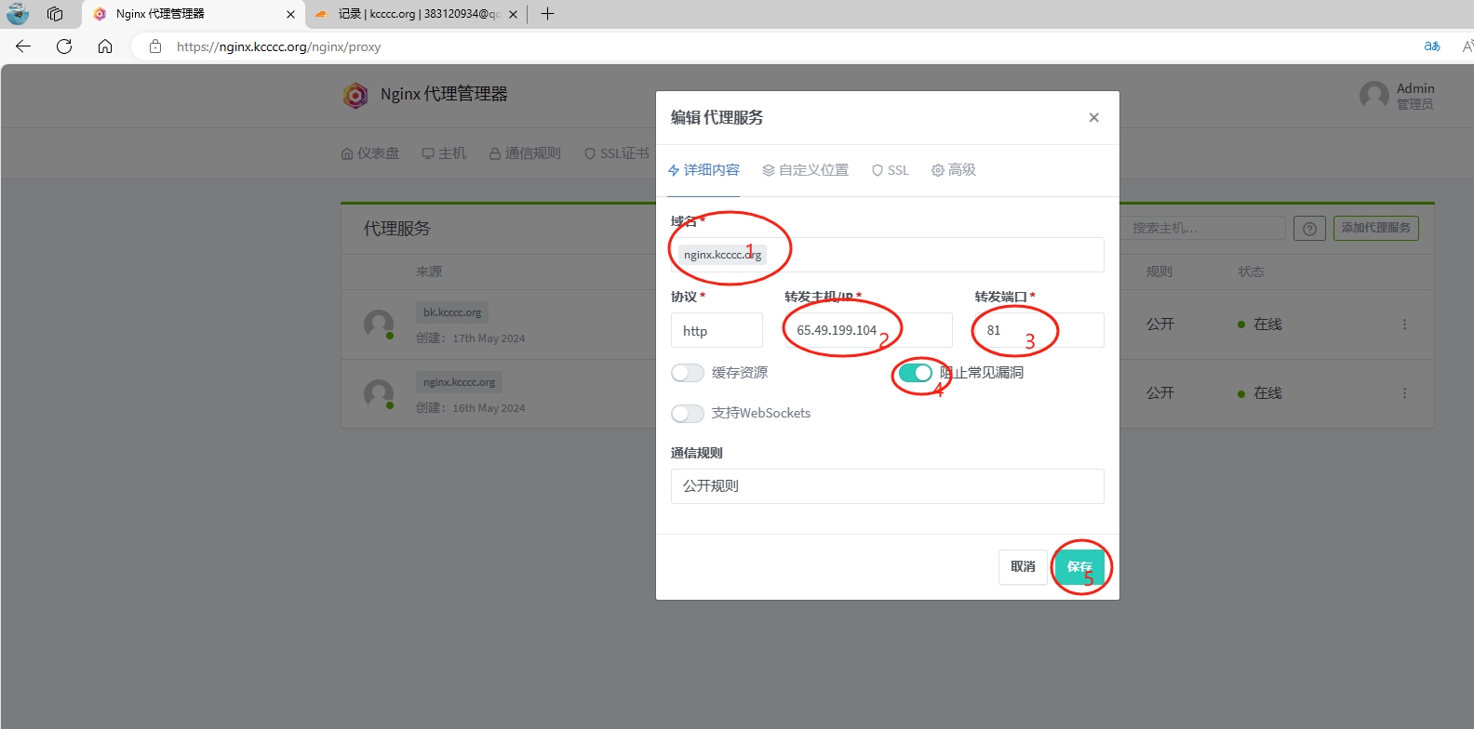Screen dimensions: 1474x729
Task: Toggle the 支持WebSockets switch
Action: (x=688, y=414)
